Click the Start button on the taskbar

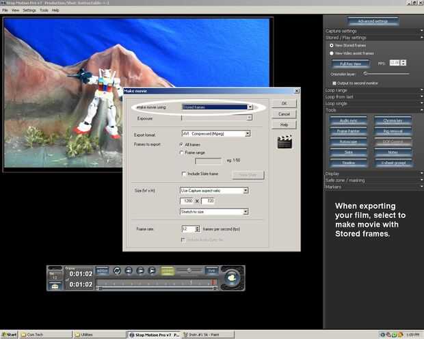tap(9, 335)
